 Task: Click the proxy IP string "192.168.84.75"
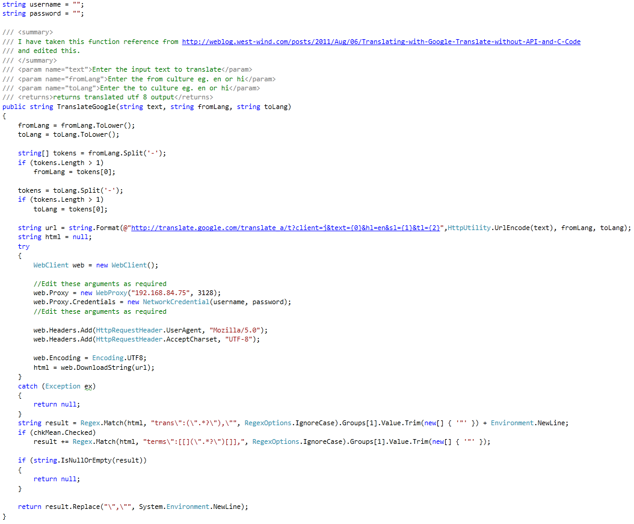161,293
